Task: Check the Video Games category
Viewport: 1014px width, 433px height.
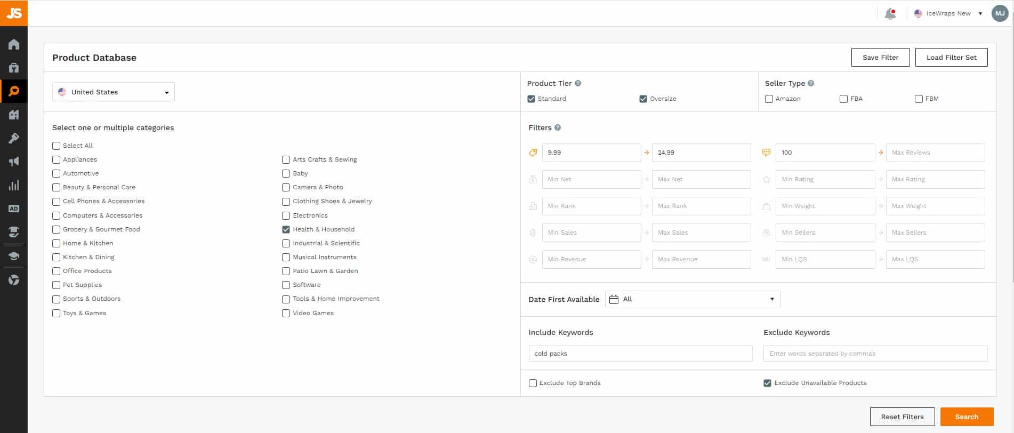Action: (x=286, y=313)
